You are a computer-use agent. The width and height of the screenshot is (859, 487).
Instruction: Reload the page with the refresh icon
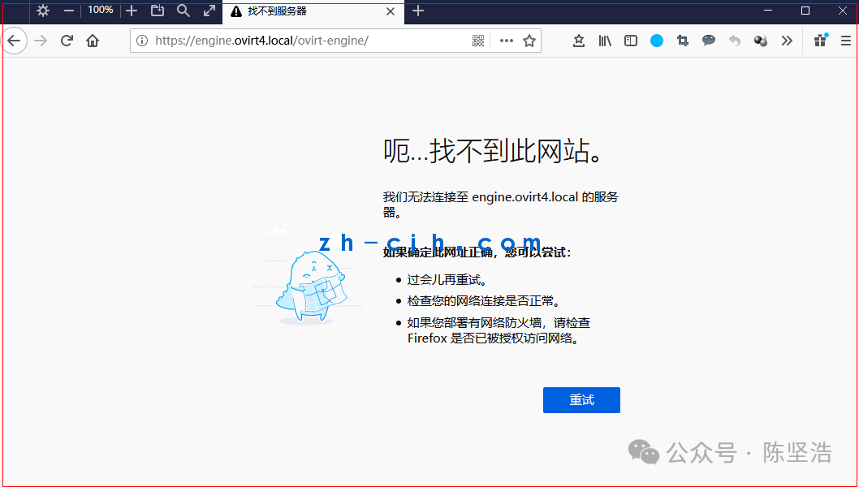point(67,41)
